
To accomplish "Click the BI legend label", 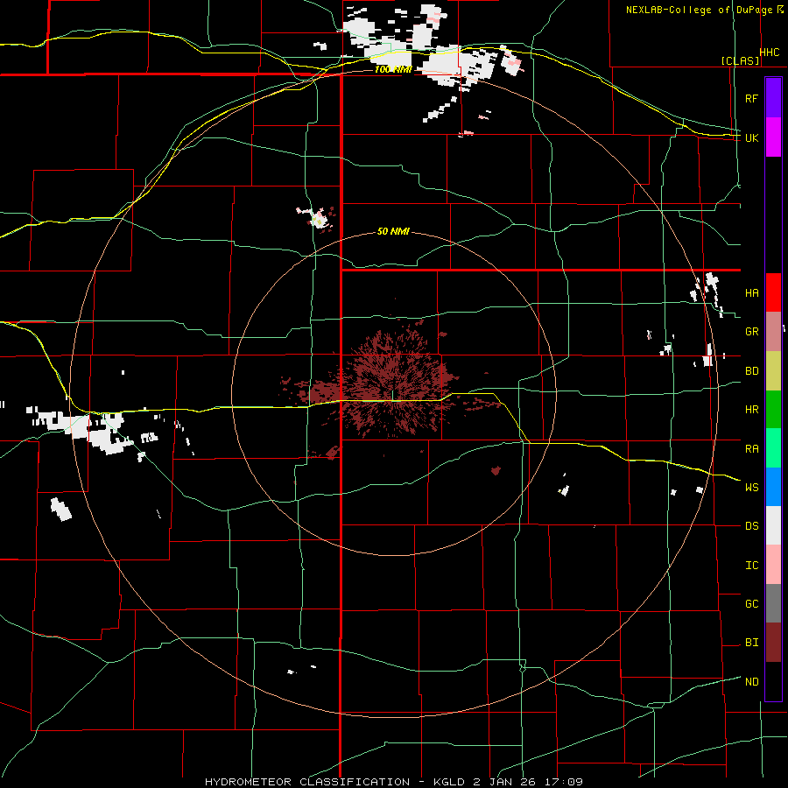I will (x=751, y=643).
